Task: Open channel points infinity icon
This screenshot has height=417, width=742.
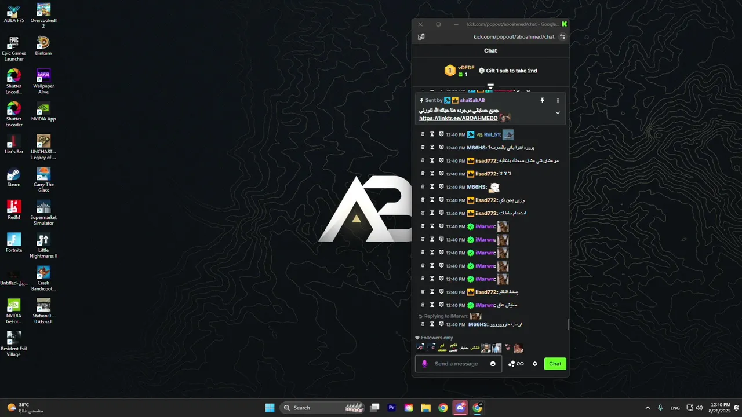Action: (x=516, y=364)
